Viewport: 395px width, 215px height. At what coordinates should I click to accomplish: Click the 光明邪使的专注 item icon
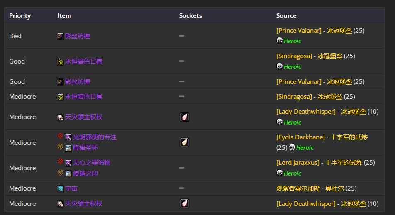coord(68,137)
